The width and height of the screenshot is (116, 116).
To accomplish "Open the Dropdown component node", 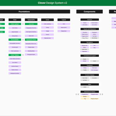I will point(94,32).
